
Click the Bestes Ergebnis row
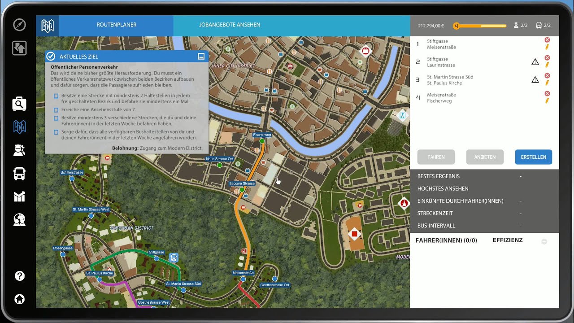click(x=484, y=176)
